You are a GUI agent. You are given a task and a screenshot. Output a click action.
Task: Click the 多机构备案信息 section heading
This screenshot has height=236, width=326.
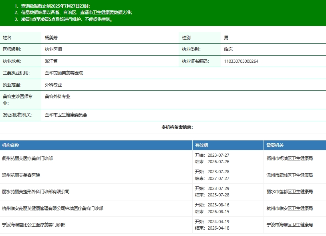[177, 127]
